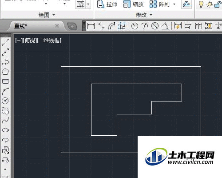Click the cloud-shaped icon in the Modify panel
Image resolution: width=222 pixels, height=178 pixels.
point(186,4)
